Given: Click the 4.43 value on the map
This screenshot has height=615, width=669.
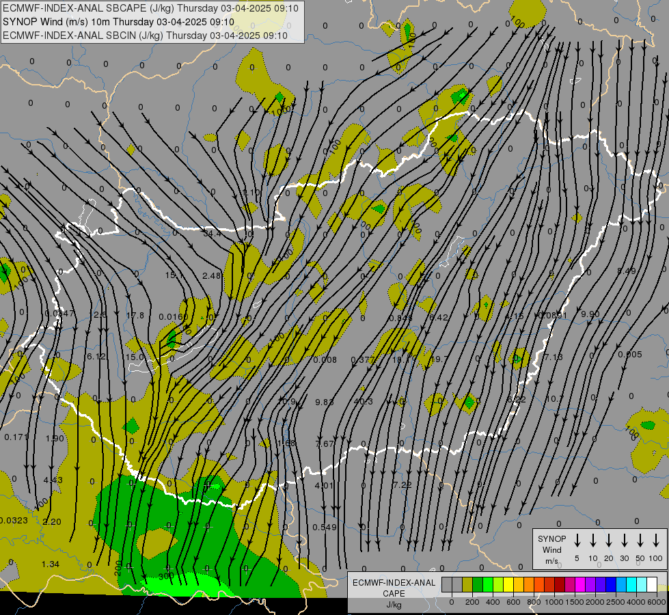Looking at the screenshot, I should click(x=53, y=480).
